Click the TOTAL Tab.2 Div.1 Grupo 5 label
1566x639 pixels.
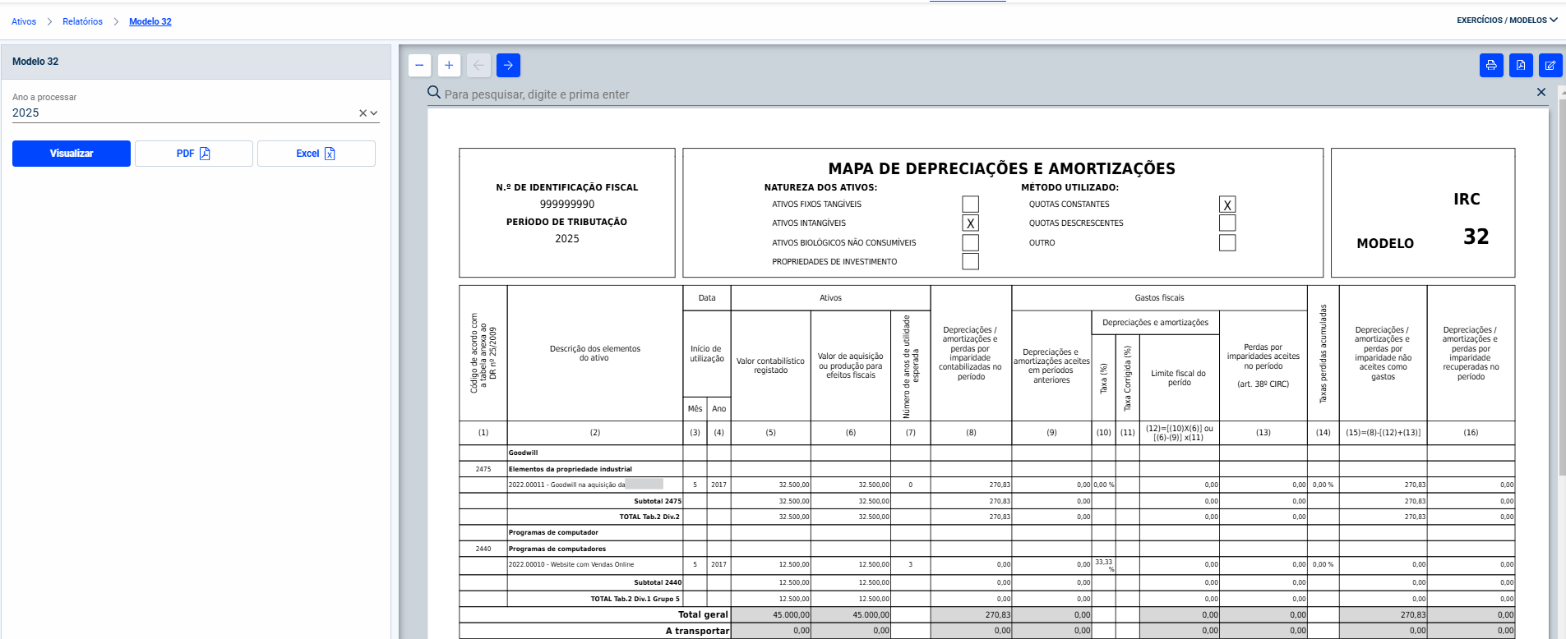pyautogui.click(x=635, y=599)
